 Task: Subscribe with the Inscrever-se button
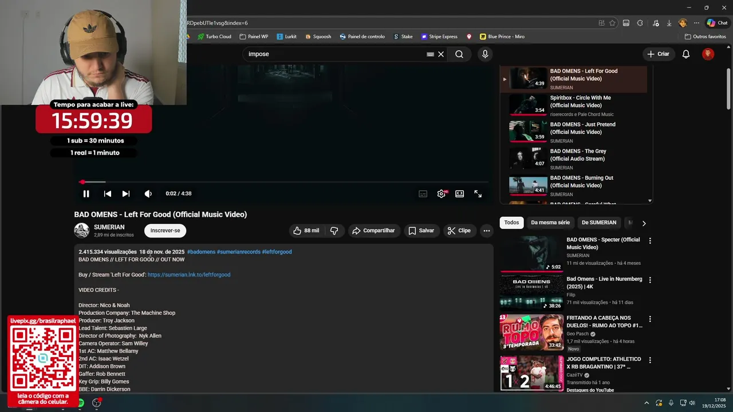[x=165, y=231]
